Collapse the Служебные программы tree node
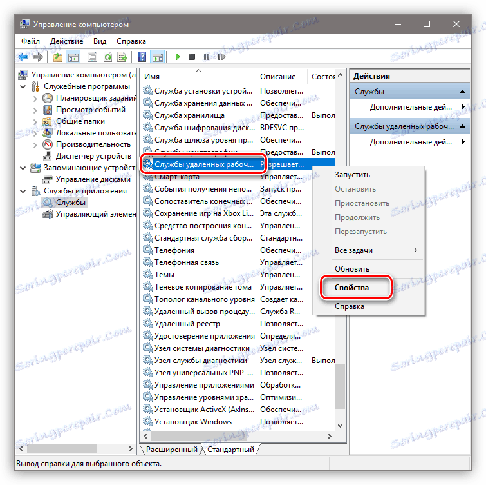 point(23,86)
